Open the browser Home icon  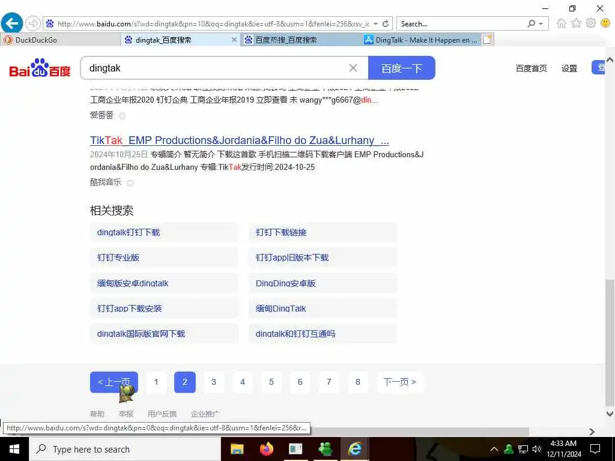562,23
